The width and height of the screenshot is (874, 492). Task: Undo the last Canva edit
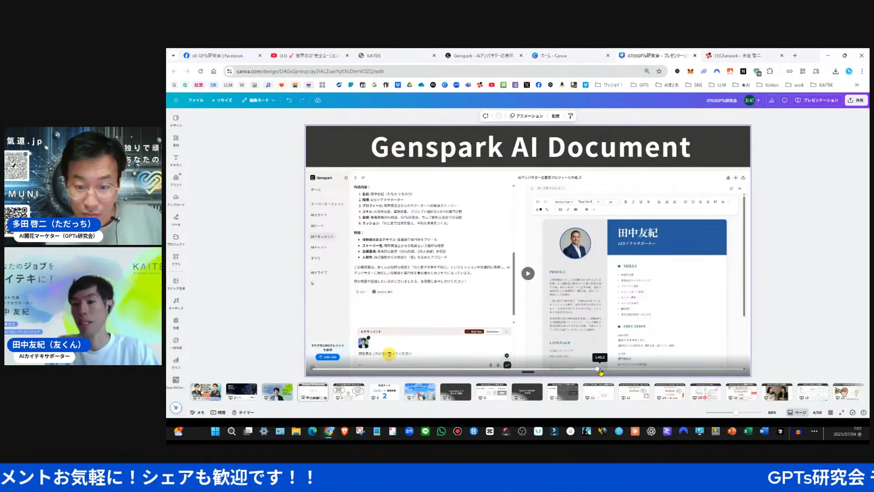tap(289, 100)
